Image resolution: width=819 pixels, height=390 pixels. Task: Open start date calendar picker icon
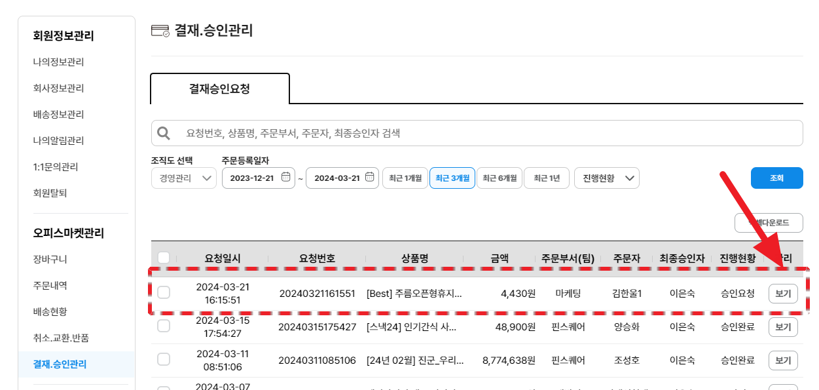(285, 178)
